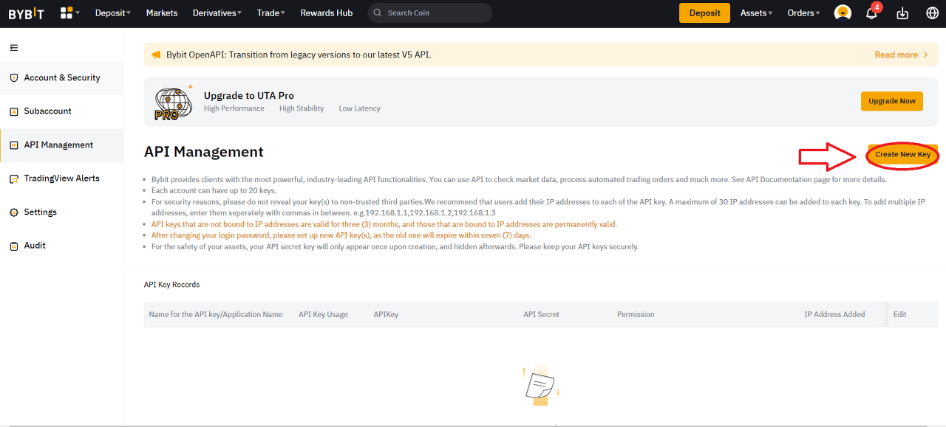Open the user profile avatar
The image size is (946, 427).
(x=843, y=13)
